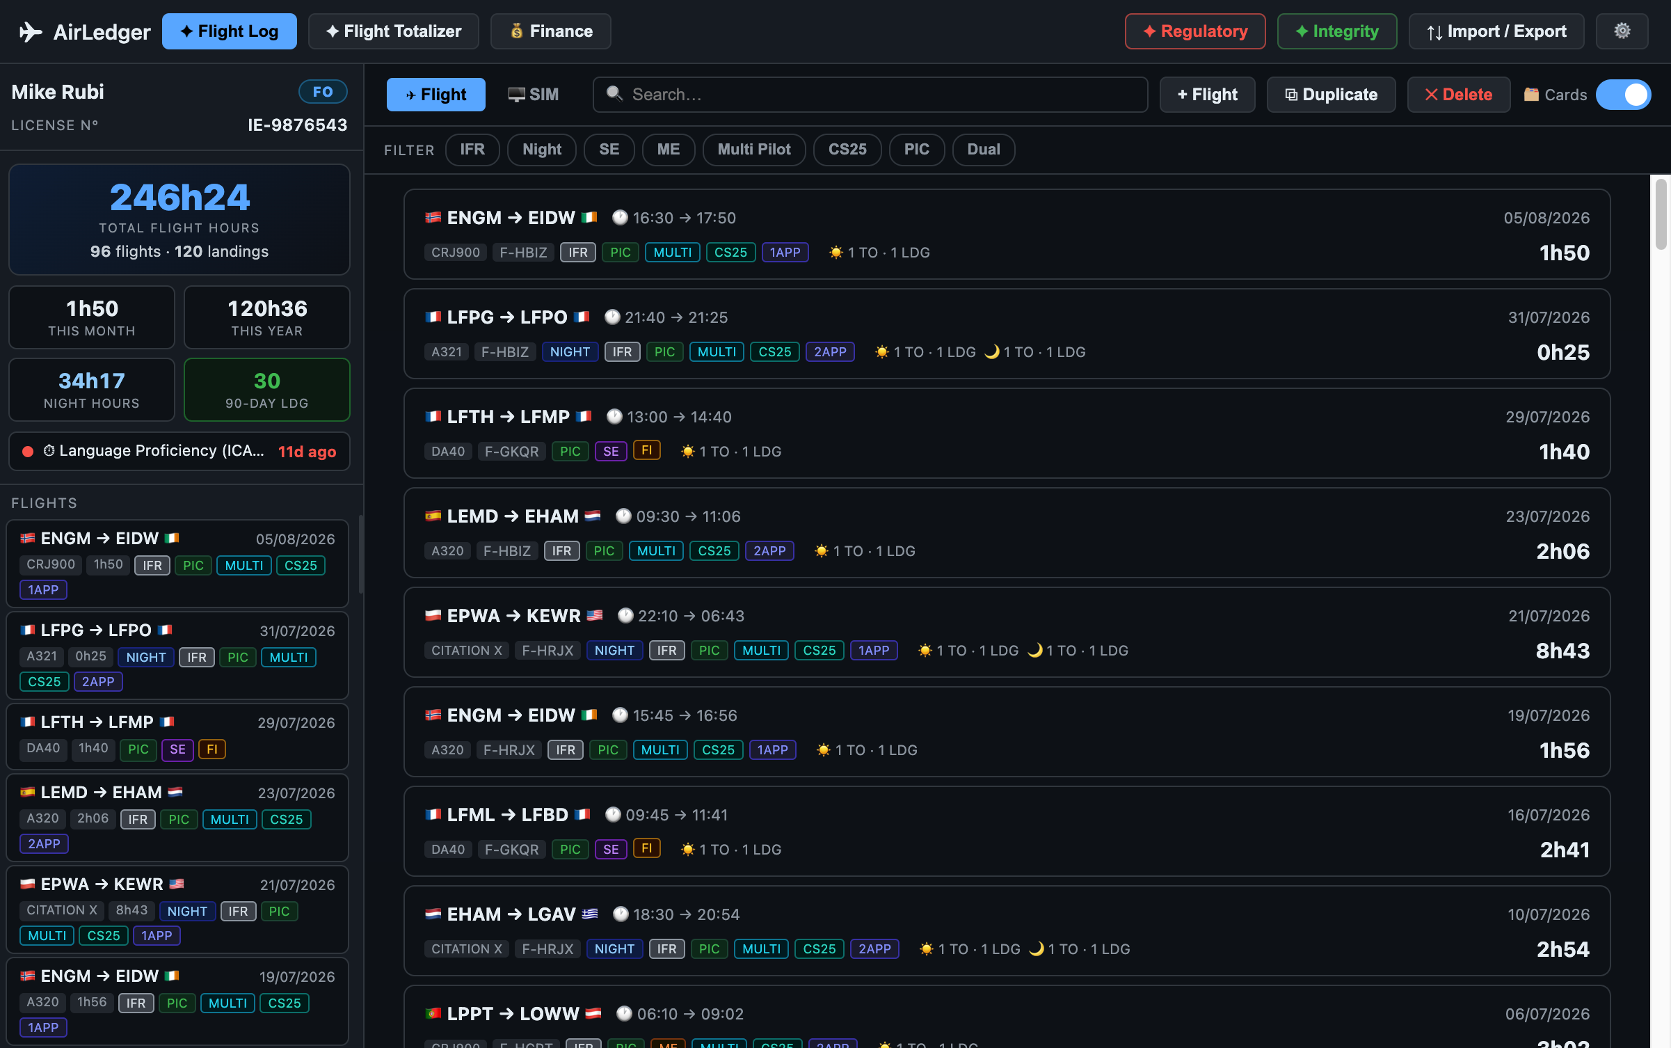
Task: Click license number IE-9876543
Action: [298, 125]
